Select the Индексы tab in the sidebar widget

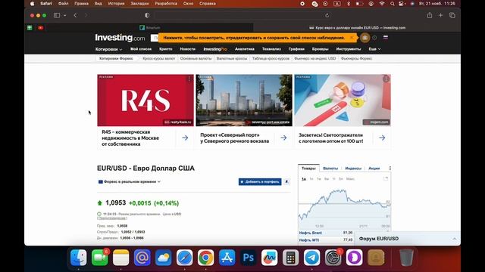point(353,168)
